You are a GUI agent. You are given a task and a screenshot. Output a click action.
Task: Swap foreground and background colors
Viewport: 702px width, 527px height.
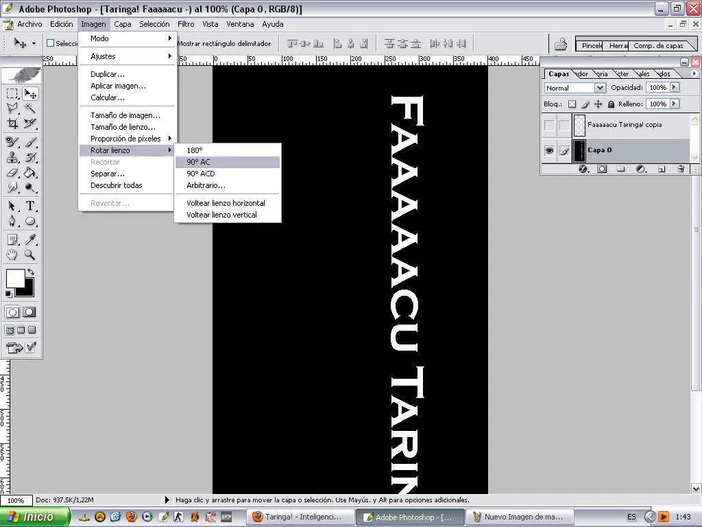(x=31, y=272)
